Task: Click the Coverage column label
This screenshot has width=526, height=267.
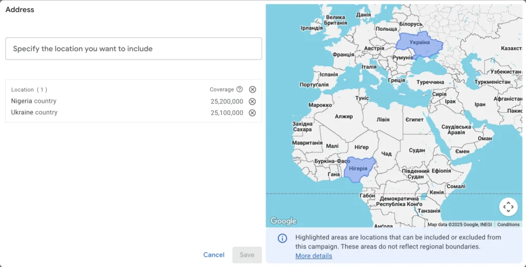Action: [222, 89]
